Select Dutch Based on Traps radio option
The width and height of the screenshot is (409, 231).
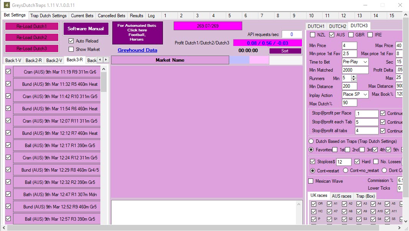click(x=312, y=141)
